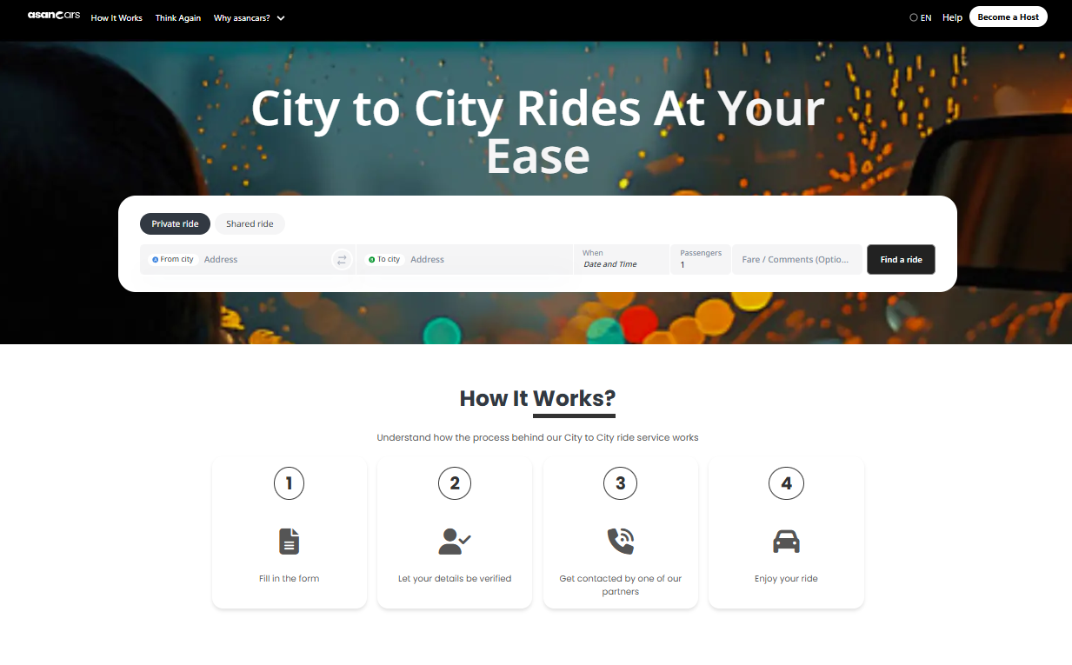Open the When Date and Time picker

point(621,259)
